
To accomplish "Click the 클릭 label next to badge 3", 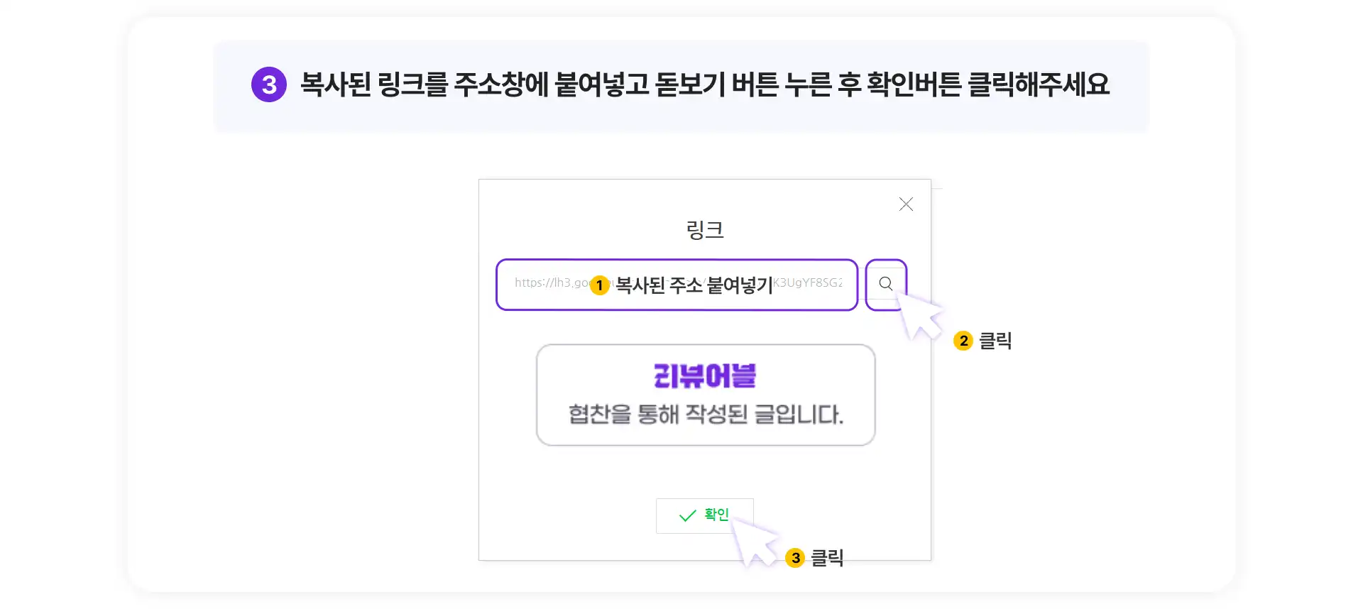I will pyautogui.click(x=827, y=558).
